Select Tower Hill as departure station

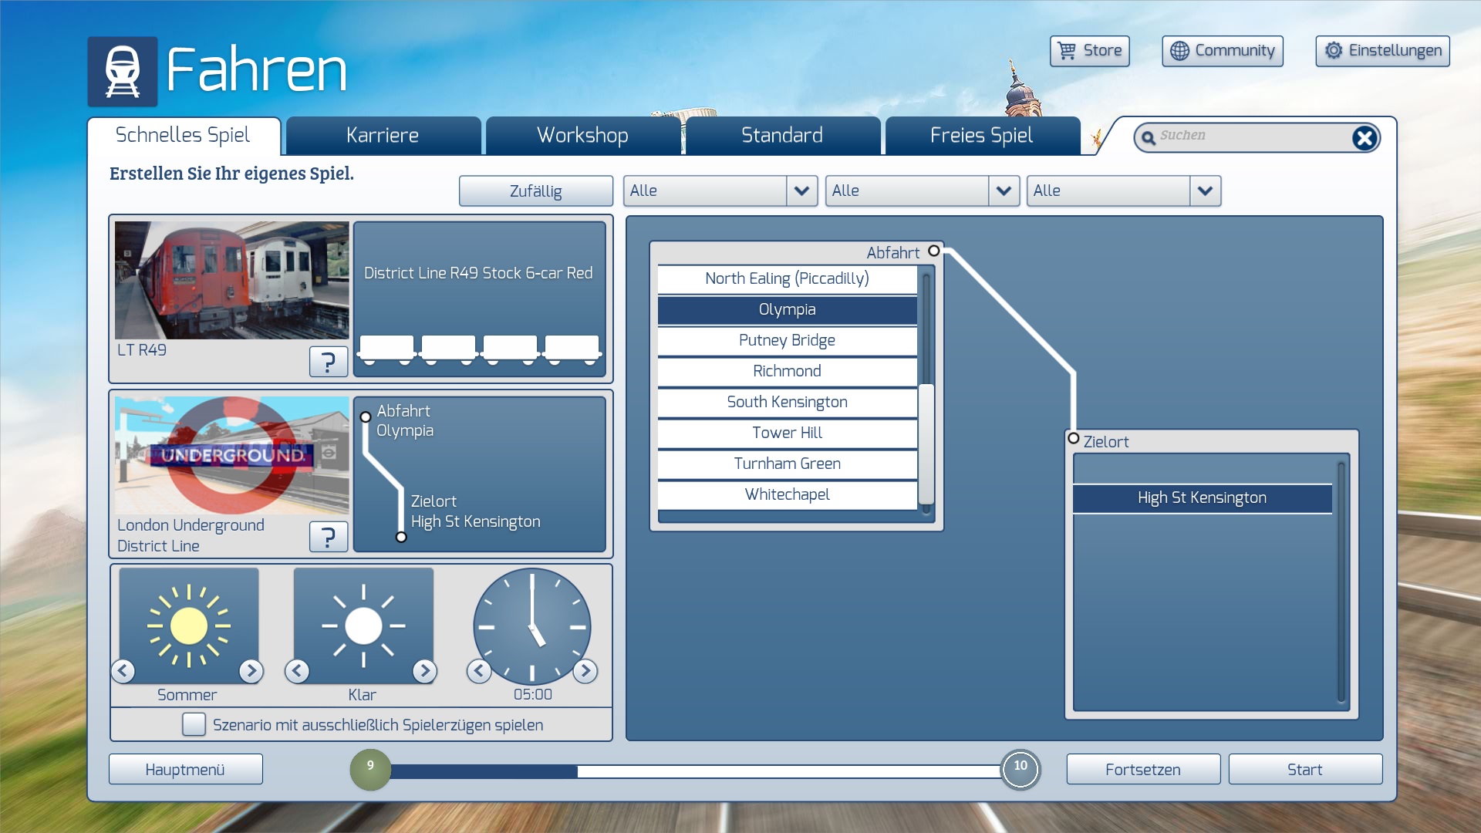tap(787, 433)
